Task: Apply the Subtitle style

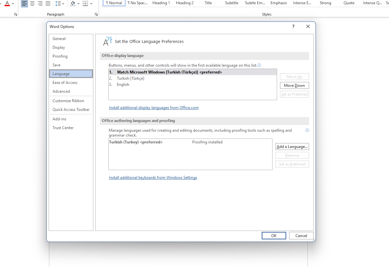Action: (x=231, y=3)
